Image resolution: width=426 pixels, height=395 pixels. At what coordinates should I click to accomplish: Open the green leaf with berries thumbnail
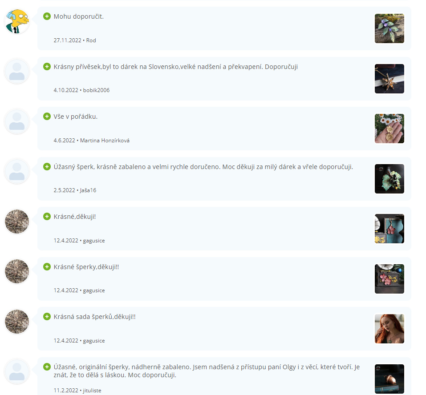click(389, 179)
